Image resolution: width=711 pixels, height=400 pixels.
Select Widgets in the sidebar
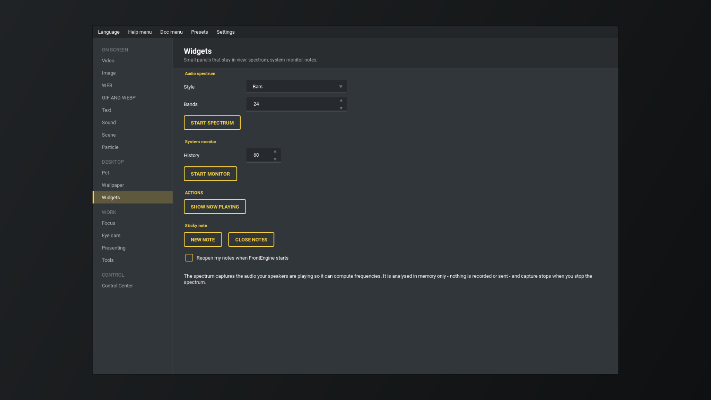pyautogui.click(x=133, y=197)
